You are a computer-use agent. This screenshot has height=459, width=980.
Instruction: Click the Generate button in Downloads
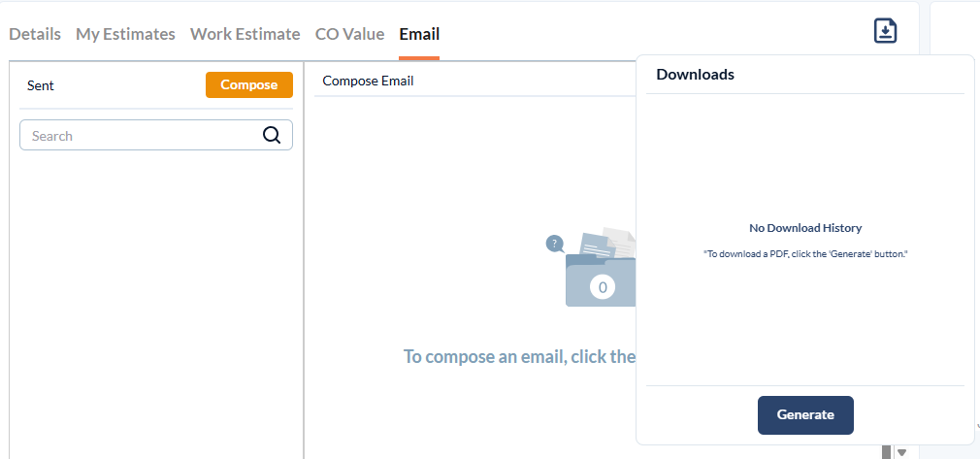tap(805, 414)
